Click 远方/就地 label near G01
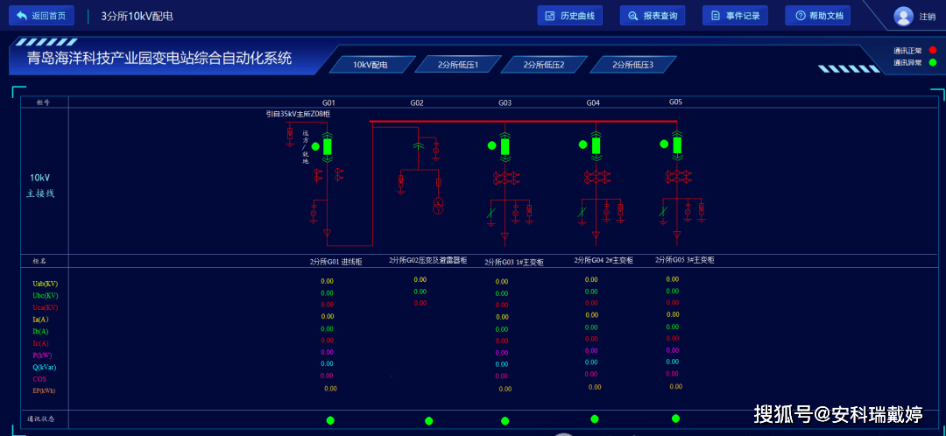The width and height of the screenshot is (946, 436). [x=306, y=147]
